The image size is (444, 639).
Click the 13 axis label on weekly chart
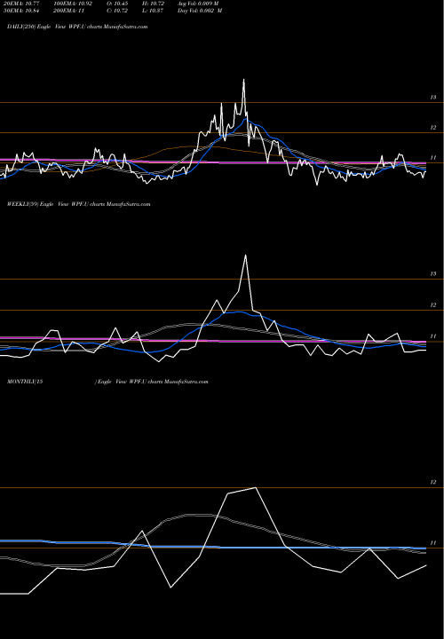point(433,274)
